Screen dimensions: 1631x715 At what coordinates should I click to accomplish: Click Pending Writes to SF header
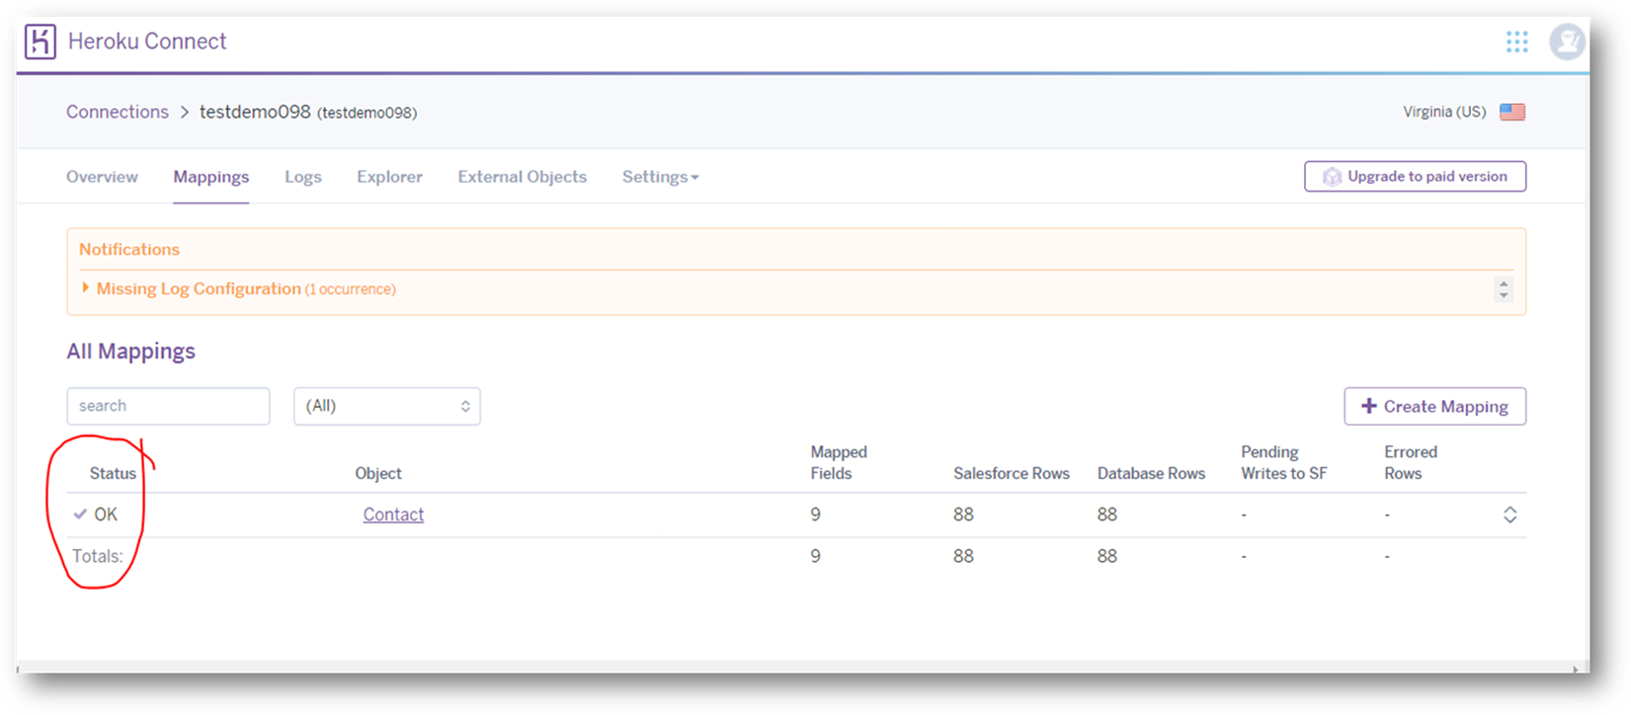(x=1283, y=462)
